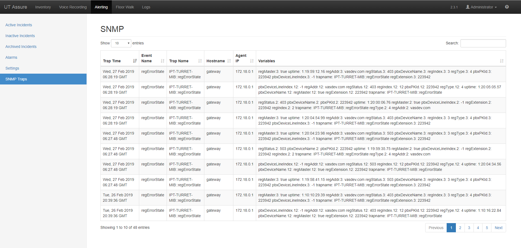Go to page 4 of results
The height and width of the screenshot is (248, 521).
pyautogui.click(x=478, y=228)
